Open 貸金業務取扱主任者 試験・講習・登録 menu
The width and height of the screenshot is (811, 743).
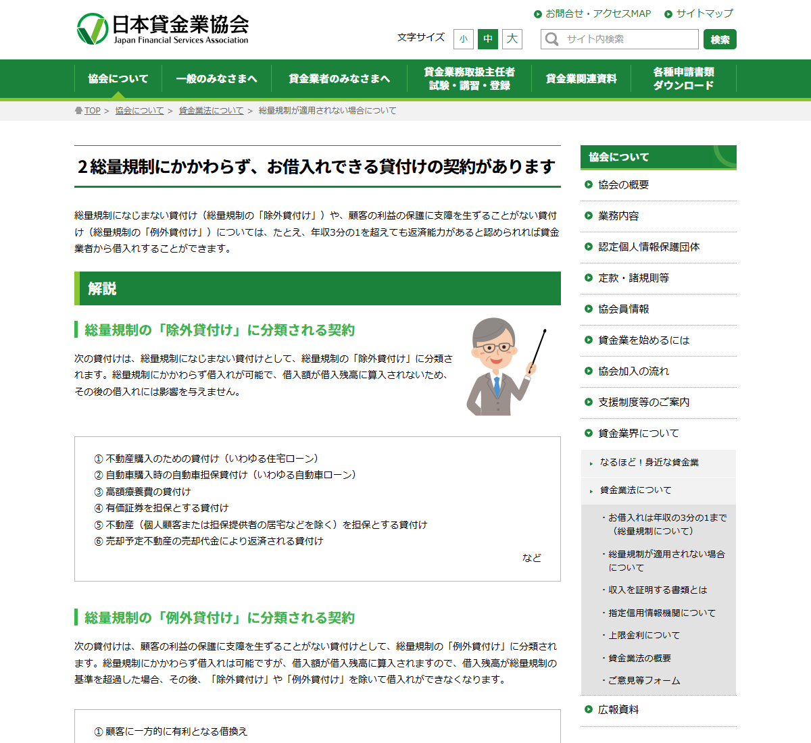pos(469,78)
